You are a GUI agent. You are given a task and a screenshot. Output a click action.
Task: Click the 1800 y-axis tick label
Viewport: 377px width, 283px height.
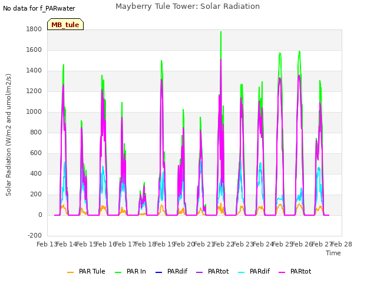pyautogui.click(x=34, y=29)
